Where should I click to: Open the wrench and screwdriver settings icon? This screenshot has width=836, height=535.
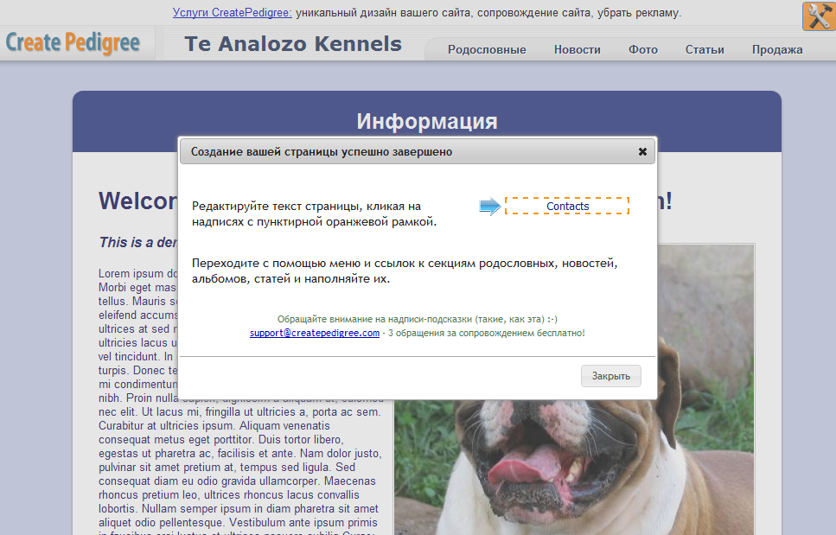click(x=819, y=16)
